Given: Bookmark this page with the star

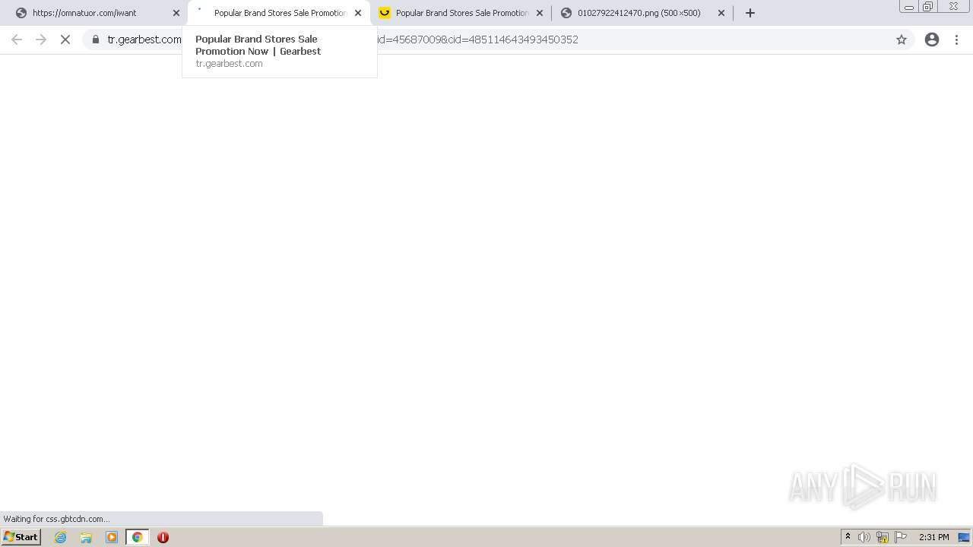Looking at the screenshot, I should (902, 40).
